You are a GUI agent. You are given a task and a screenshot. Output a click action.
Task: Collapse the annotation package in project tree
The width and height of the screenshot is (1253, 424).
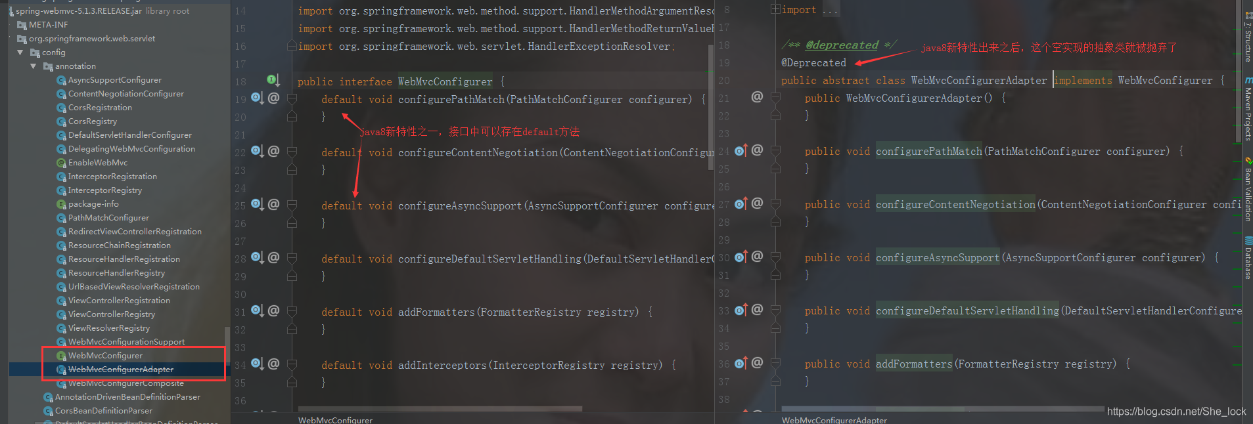click(x=34, y=66)
